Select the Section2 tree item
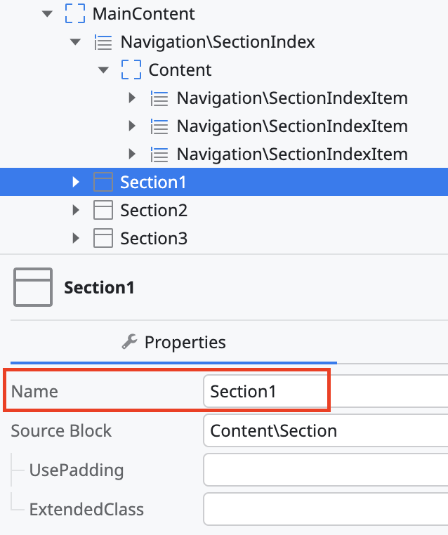Viewport: 448px width, 535px height. pos(154,211)
